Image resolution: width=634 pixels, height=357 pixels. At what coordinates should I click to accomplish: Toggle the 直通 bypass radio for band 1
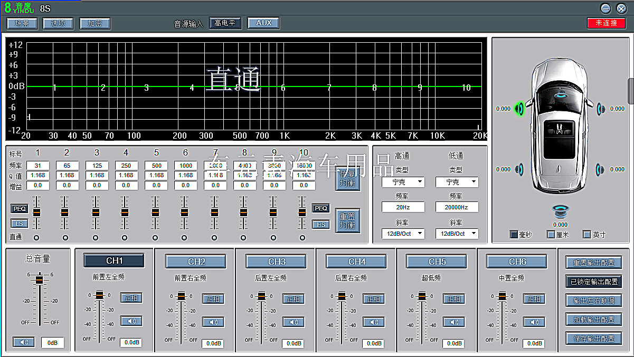click(36, 237)
